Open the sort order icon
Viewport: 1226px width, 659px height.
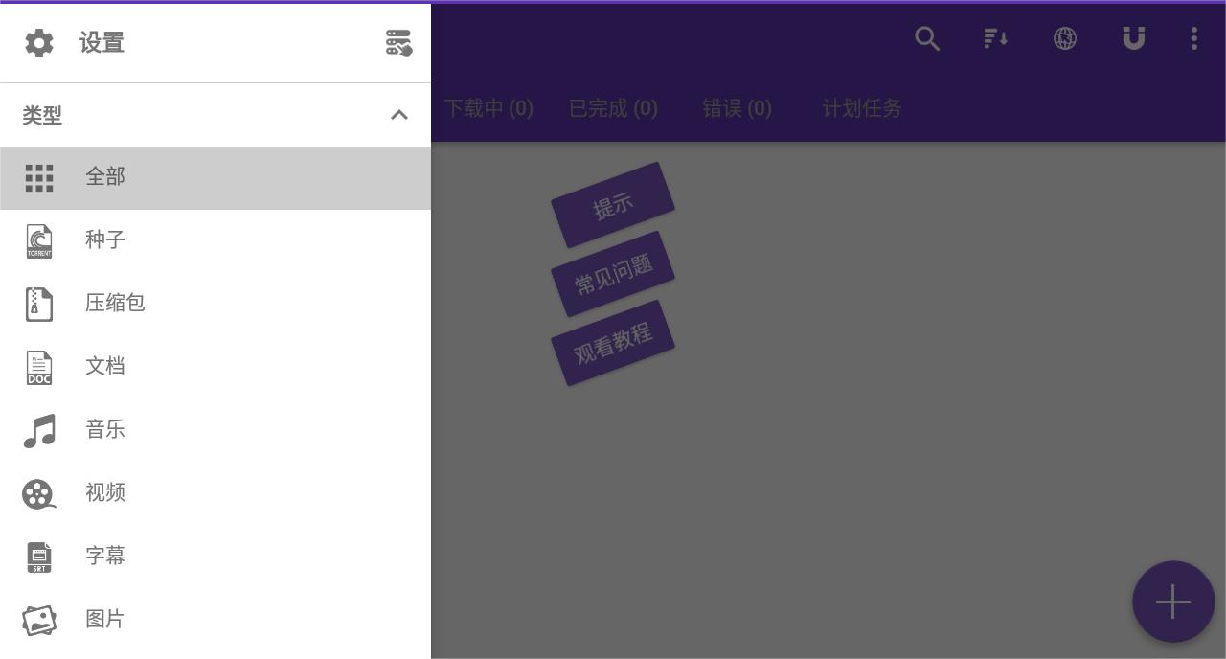996,38
